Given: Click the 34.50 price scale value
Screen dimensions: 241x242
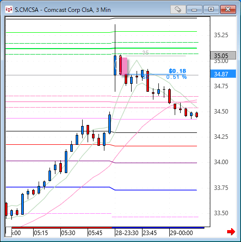Looking at the screenshot, I should click(x=221, y=112).
